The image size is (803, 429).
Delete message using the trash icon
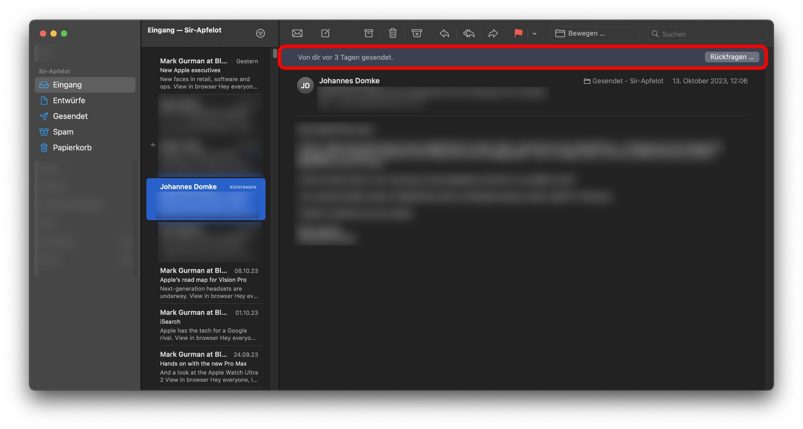[393, 33]
